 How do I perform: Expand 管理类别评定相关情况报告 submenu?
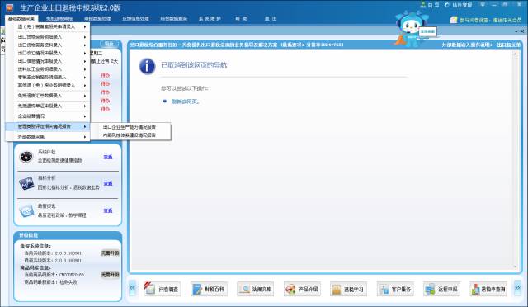[x=48, y=126]
